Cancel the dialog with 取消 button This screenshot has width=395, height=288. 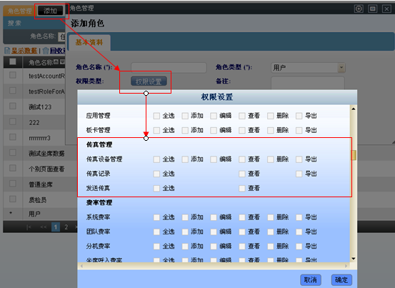(310, 279)
